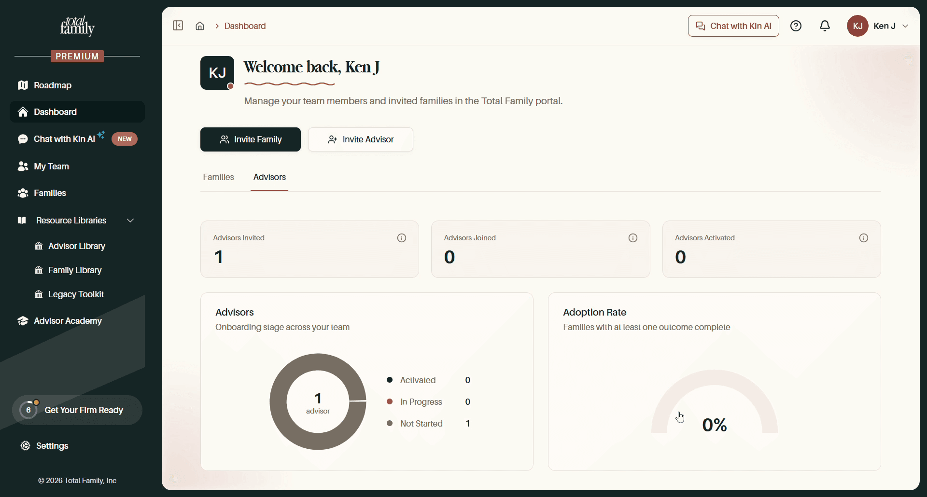927x497 pixels.
Task: Click the Adoption Rate card heading
Action: (x=594, y=312)
